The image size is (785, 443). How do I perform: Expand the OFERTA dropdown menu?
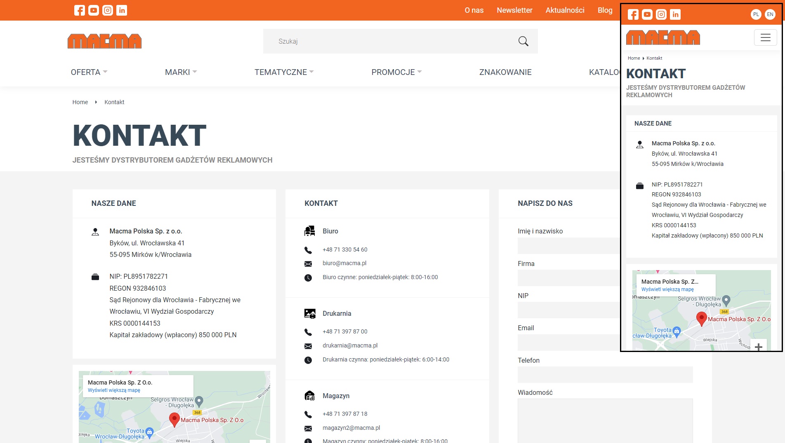point(89,72)
